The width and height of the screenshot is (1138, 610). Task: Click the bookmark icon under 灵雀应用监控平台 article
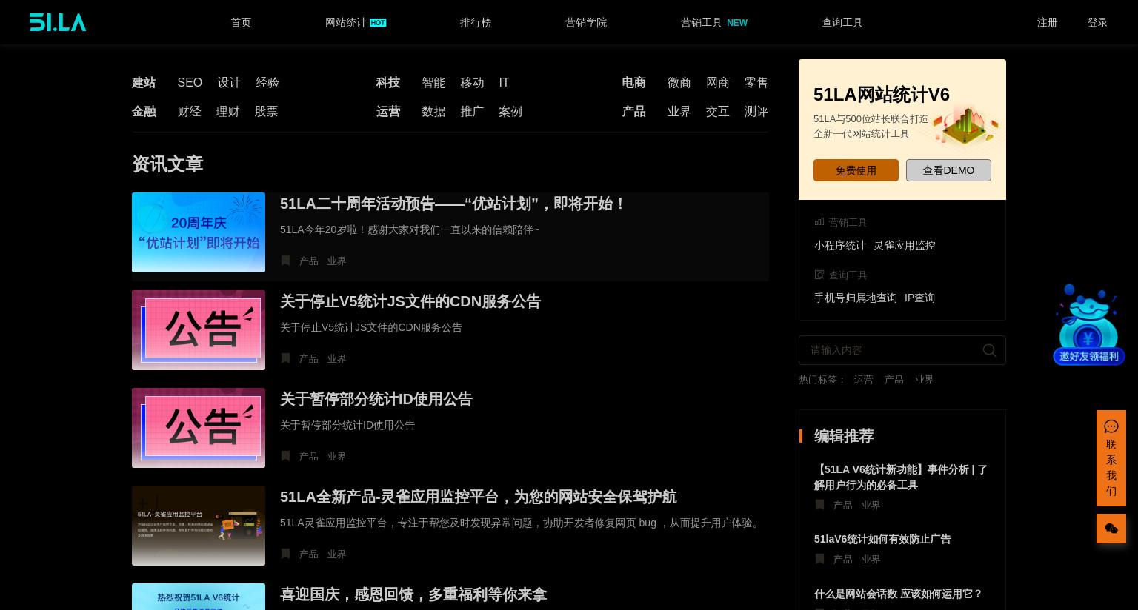pos(285,554)
